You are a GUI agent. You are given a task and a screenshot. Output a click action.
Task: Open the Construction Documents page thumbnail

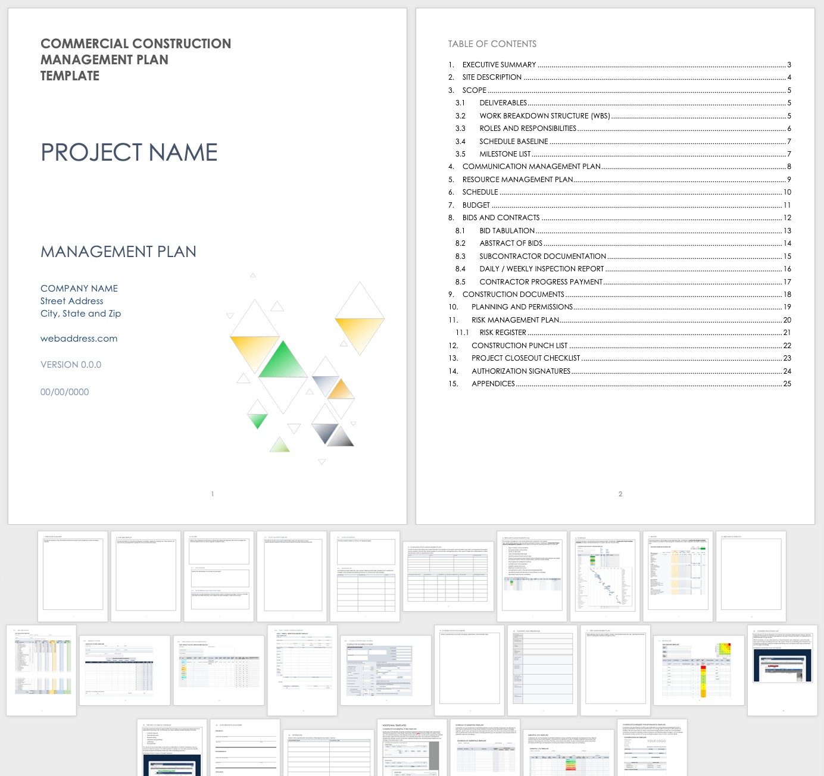pos(470,670)
